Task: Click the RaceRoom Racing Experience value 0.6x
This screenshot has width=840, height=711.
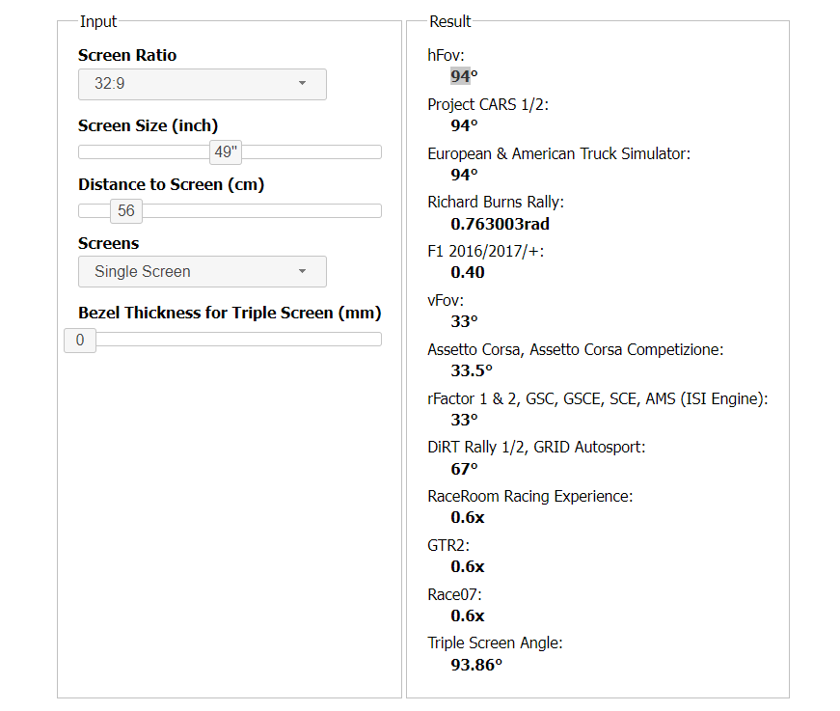Action: (x=467, y=518)
